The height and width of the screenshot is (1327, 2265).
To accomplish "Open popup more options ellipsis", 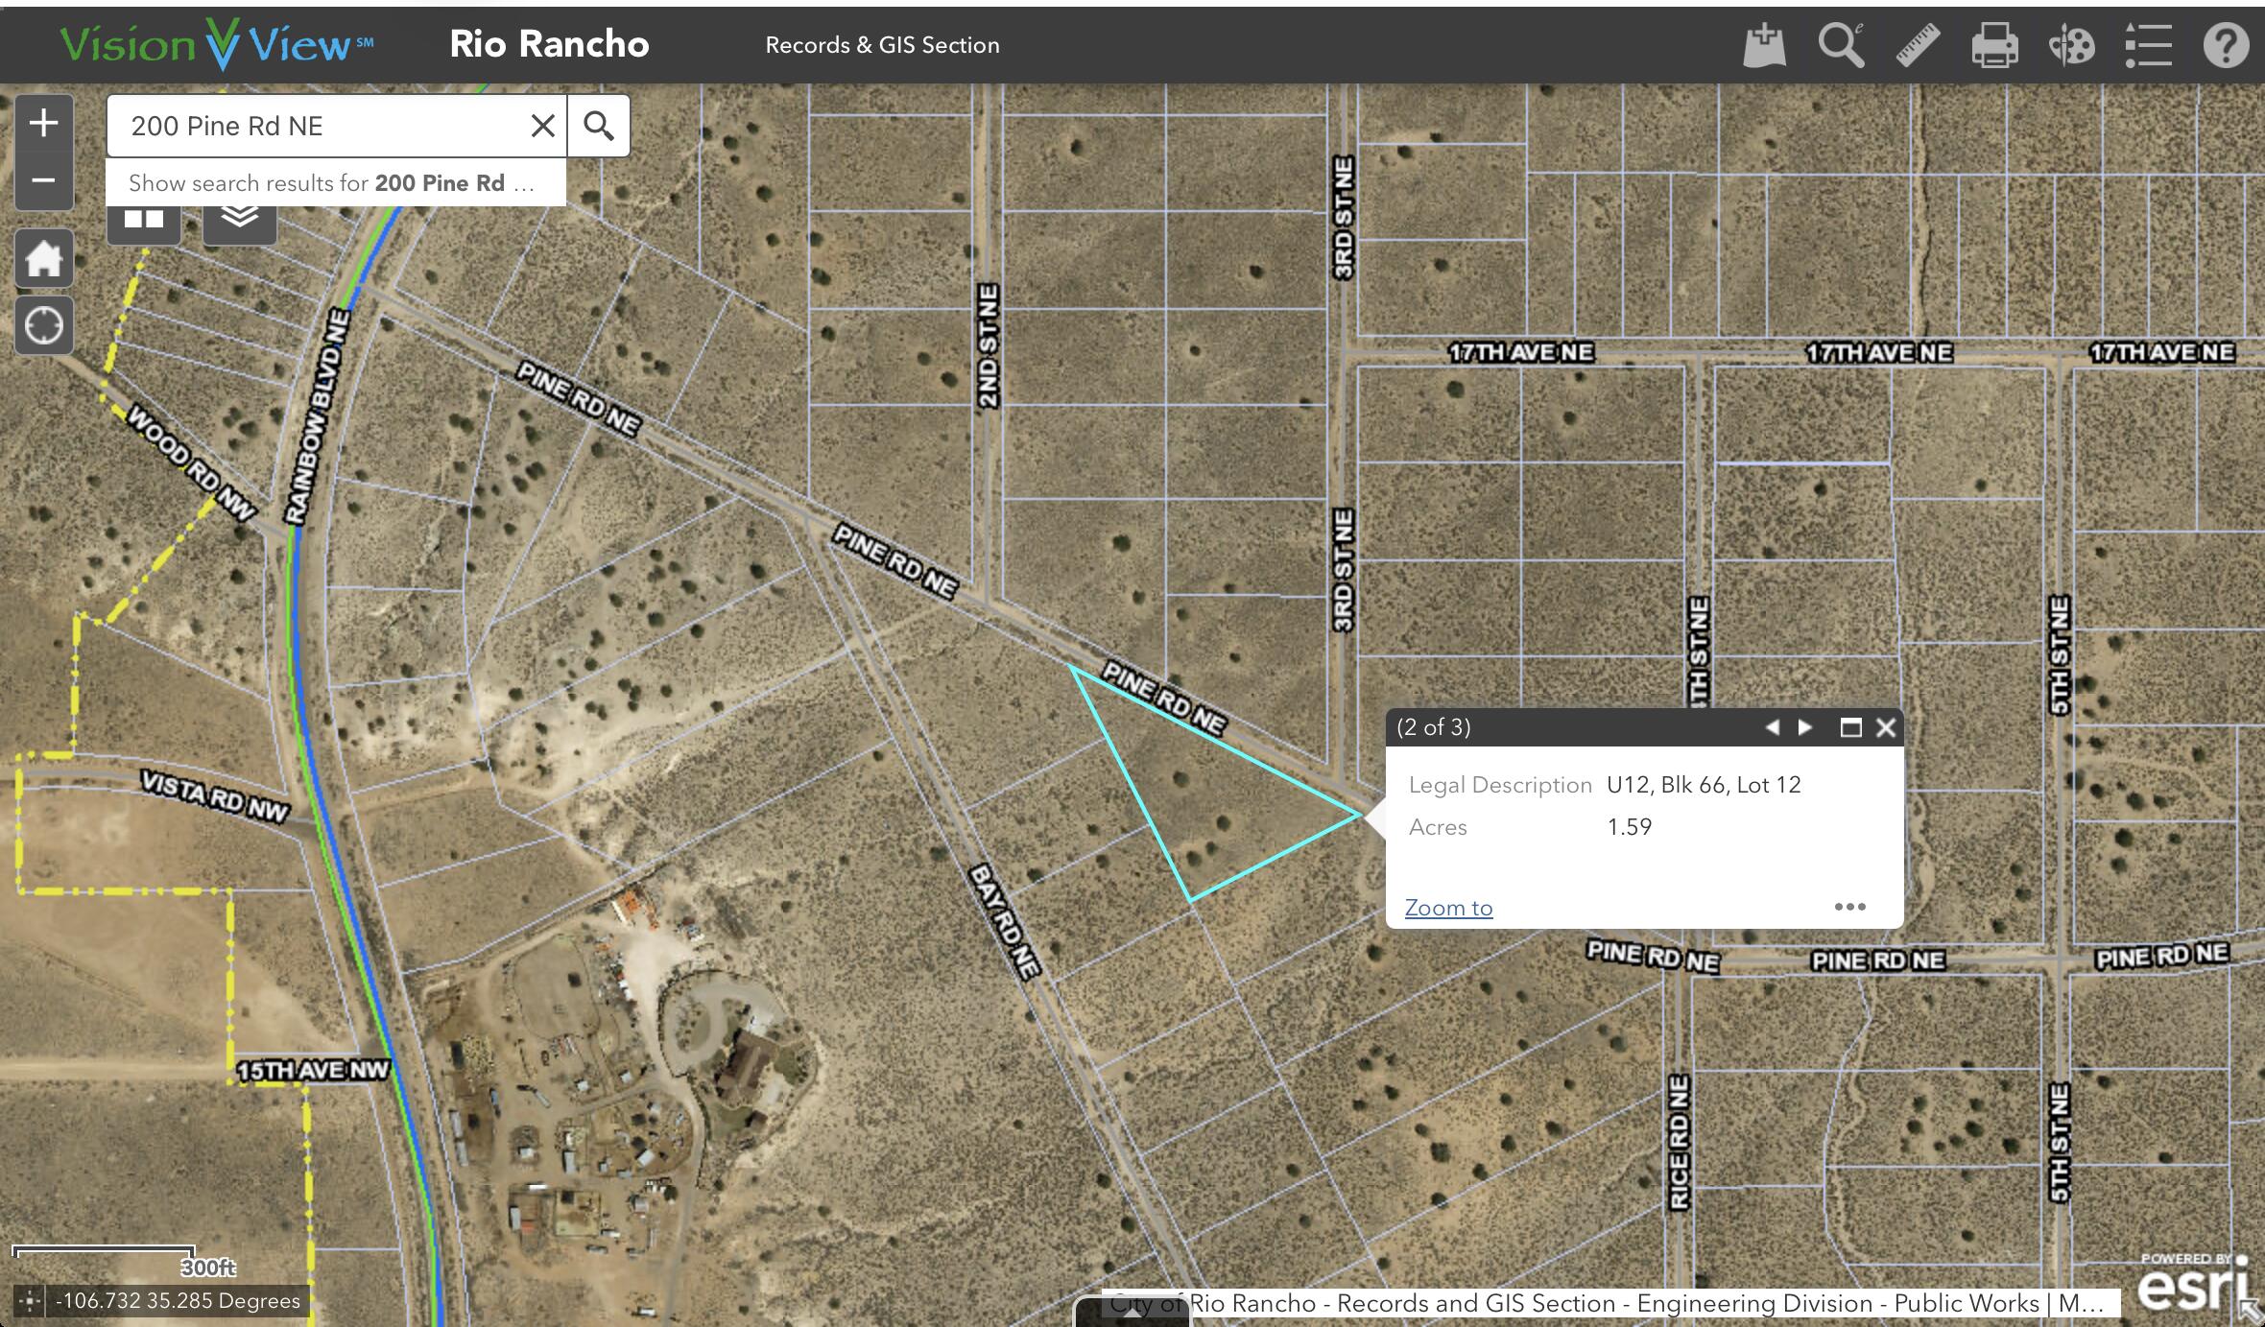I will 1849,907.
